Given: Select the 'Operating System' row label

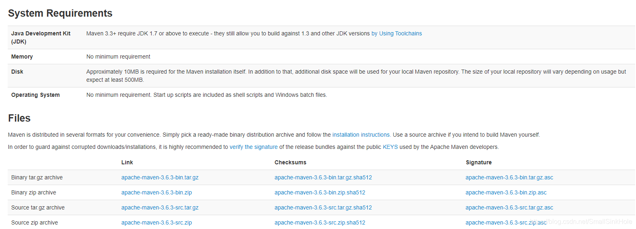Looking at the screenshot, I should click(x=35, y=95).
